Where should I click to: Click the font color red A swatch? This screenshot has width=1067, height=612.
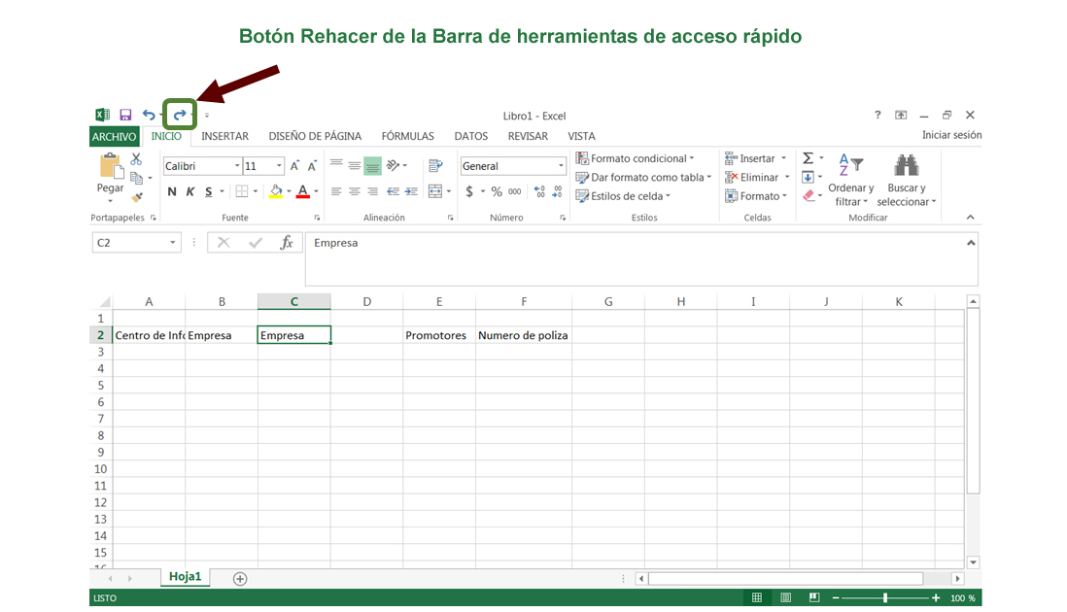point(303,191)
